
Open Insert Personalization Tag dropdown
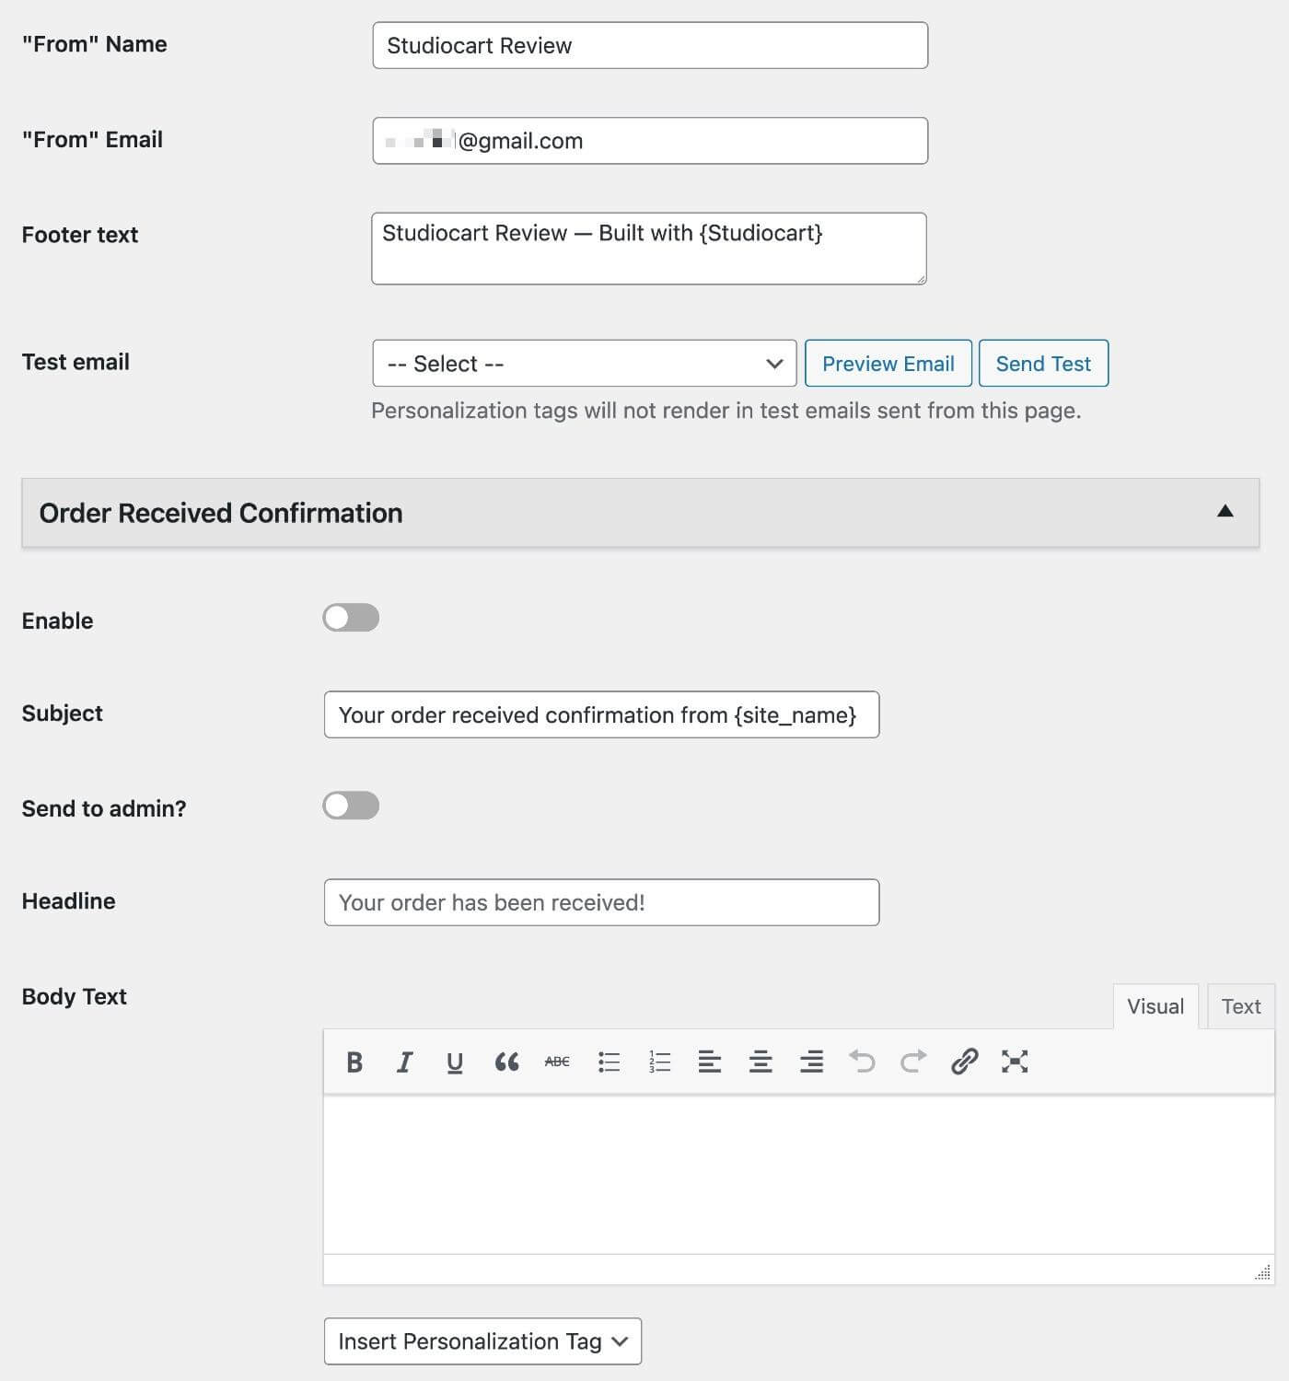pyautogui.click(x=482, y=1341)
